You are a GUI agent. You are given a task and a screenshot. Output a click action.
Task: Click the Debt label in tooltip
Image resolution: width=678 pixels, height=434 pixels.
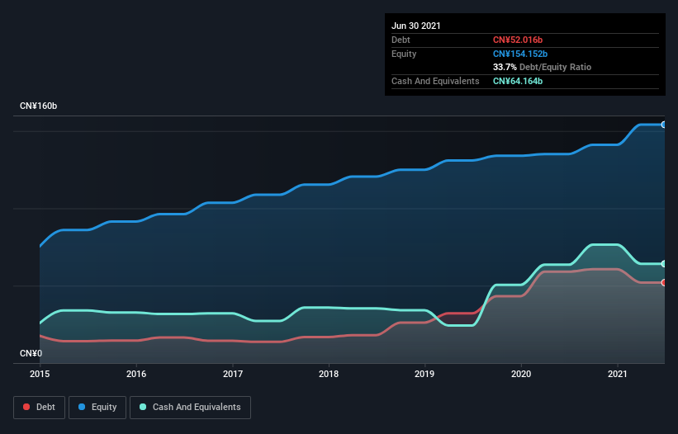[401, 40]
